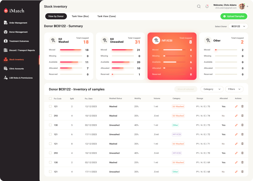The width and height of the screenshot is (253, 181).
Task: Delete the sample stored at P1 / 4 / E / 73
Action: [x=242, y=125]
